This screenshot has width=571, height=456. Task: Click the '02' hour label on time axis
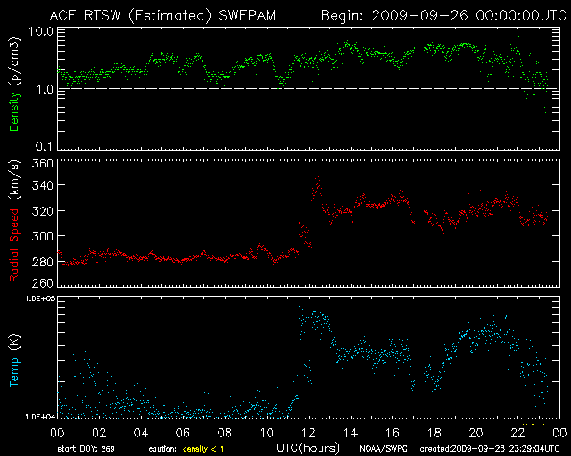point(99,433)
